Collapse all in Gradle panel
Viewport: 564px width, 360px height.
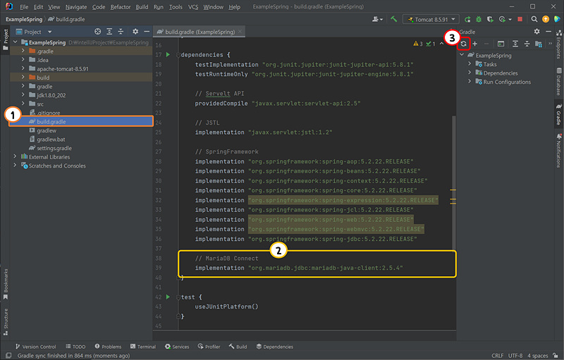pyautogui.click(x=527, y=44)
